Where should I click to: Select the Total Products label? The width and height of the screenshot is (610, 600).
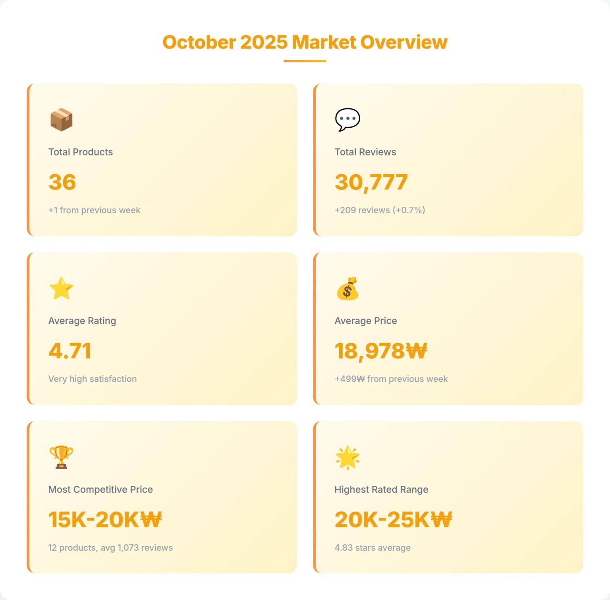81,152
